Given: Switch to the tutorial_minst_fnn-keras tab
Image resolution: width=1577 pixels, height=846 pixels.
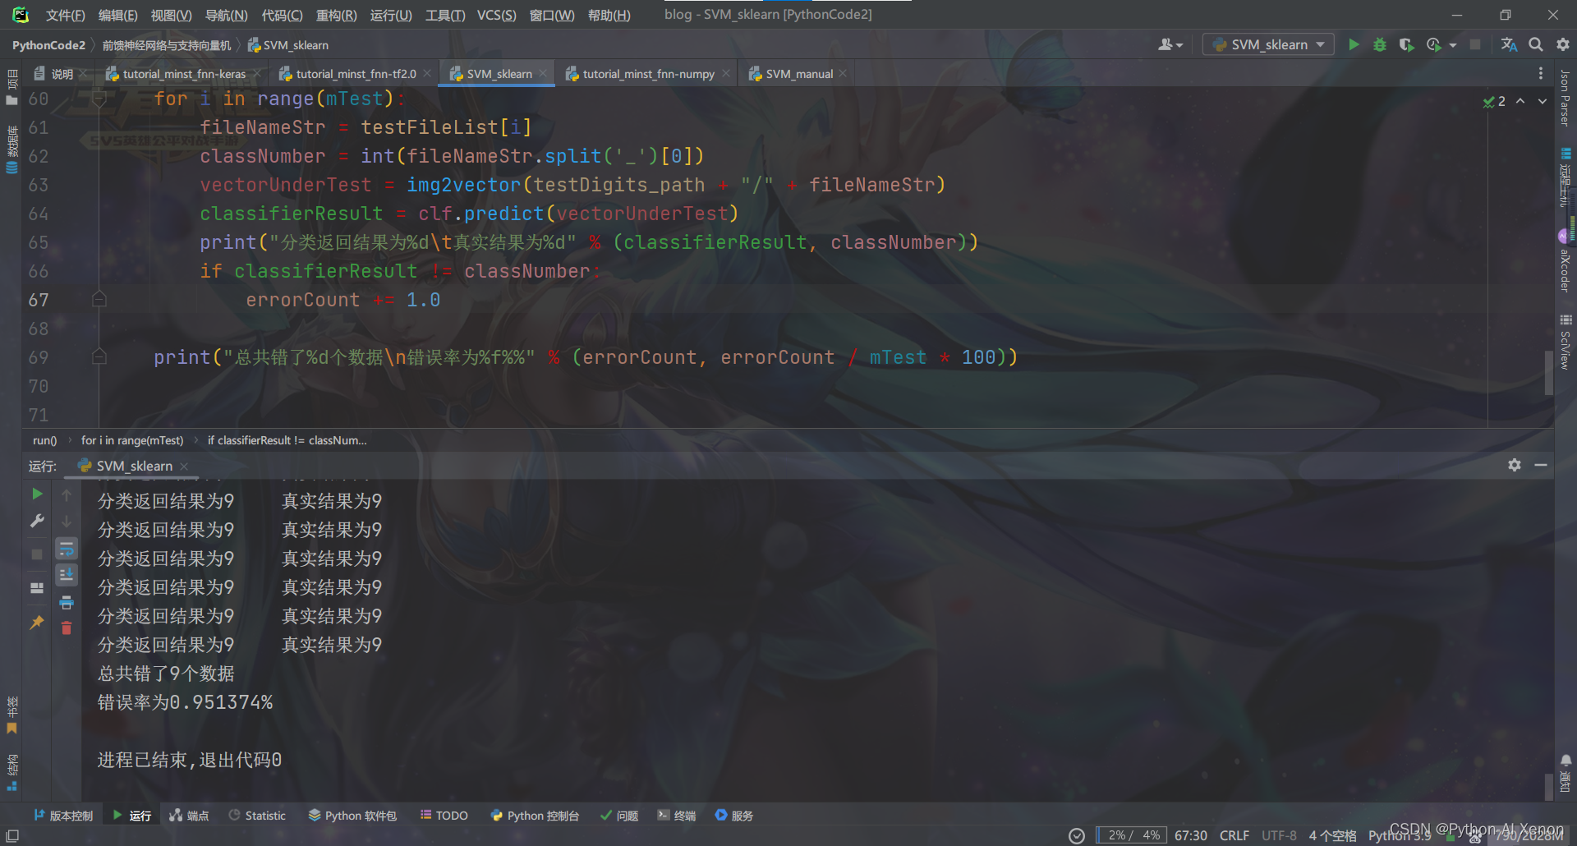Looking at the screenshot, I should click(x=183, y=74).
